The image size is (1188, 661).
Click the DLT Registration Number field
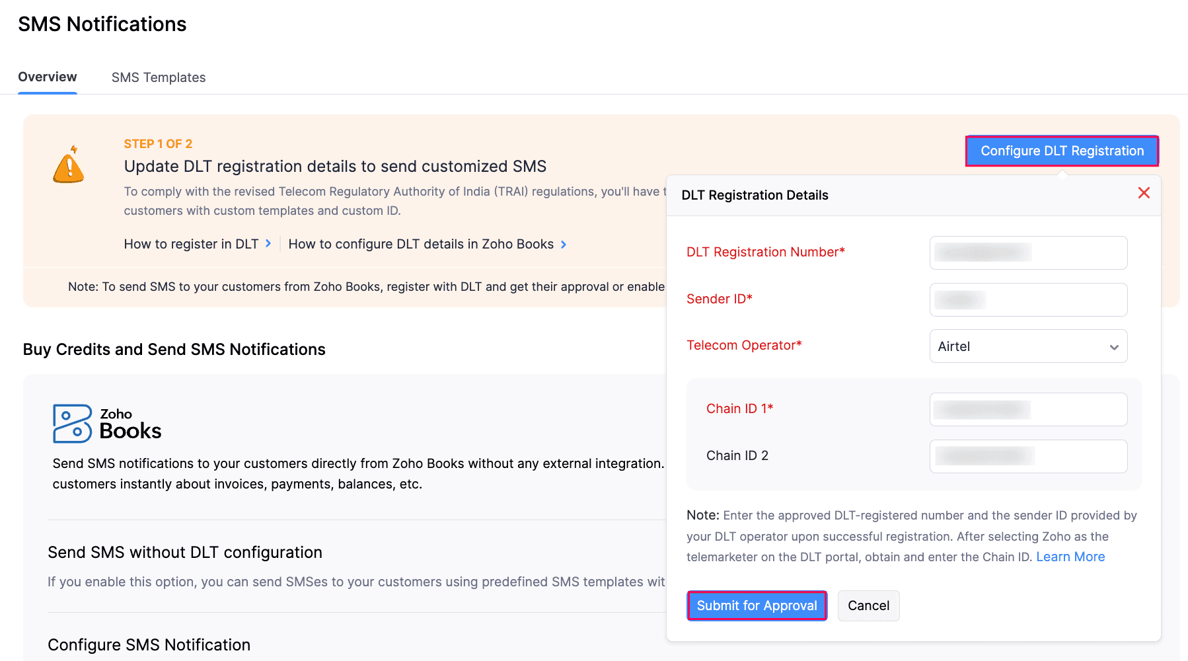coord(1028,253)
